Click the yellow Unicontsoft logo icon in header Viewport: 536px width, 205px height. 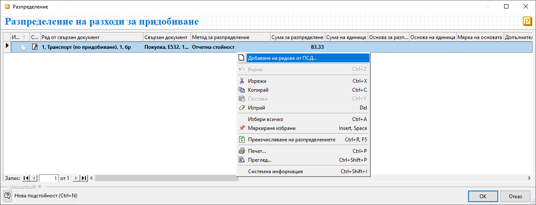(x=528, y=22)
